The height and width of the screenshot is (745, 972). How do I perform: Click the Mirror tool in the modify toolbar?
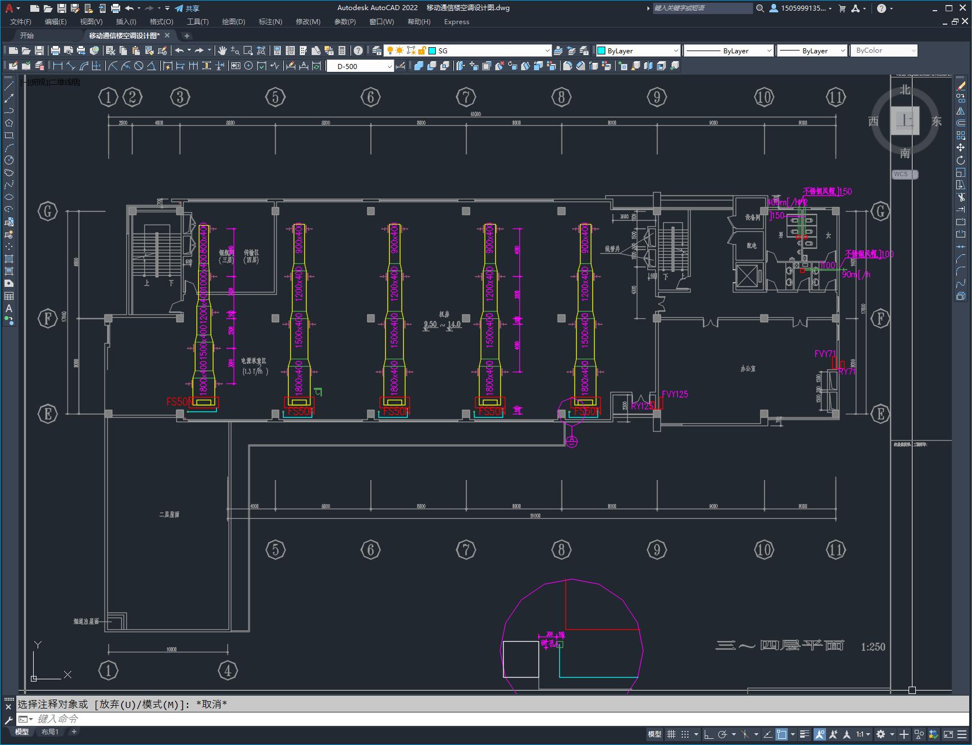click(961, 111)
